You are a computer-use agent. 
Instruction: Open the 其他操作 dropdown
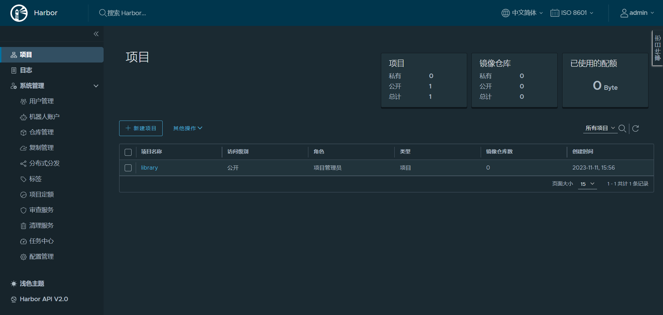pyautogui.click(x=188, y=128)
